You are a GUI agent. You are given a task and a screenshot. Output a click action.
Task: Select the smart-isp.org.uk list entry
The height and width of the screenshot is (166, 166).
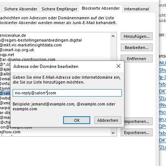tap(17, 50)
